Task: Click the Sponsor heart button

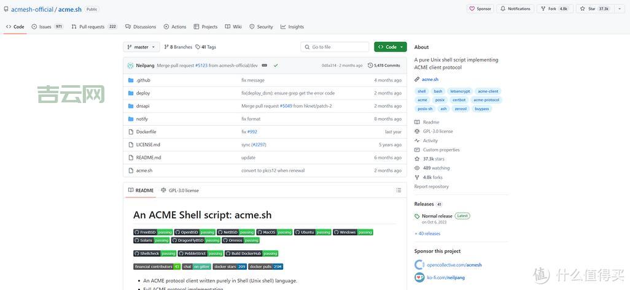Action: (x=480, y=9)
